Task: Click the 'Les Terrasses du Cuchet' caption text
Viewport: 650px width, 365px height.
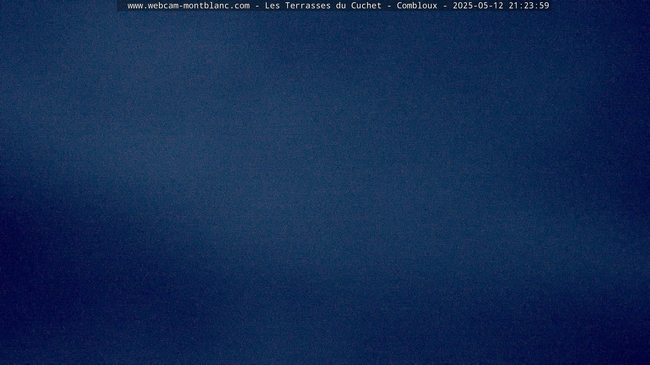Action: pos(323,6)
